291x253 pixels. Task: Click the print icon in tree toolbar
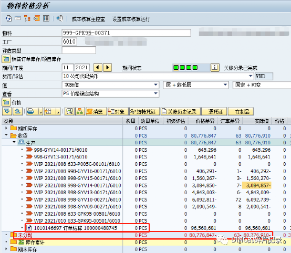pyautogui.click(x=30, y=111)
